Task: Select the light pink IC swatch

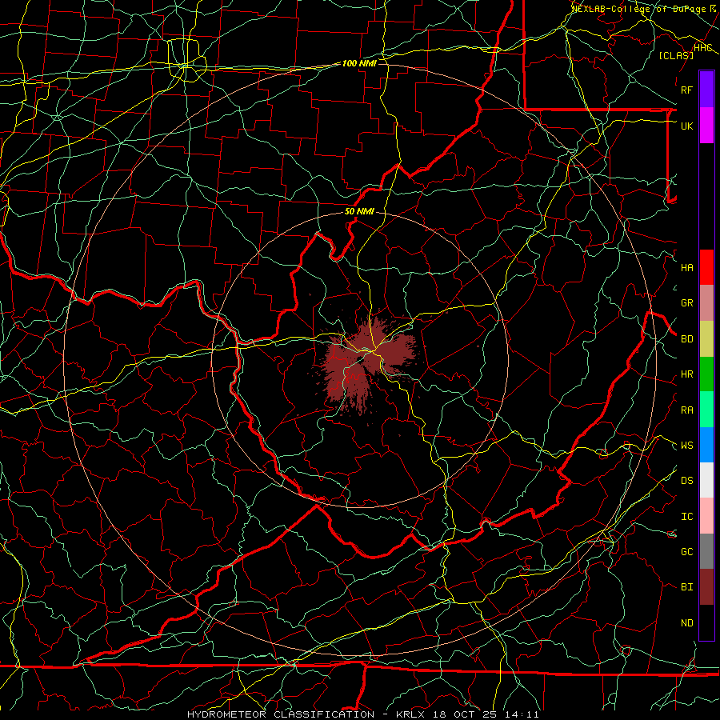Action: [706, 516]
